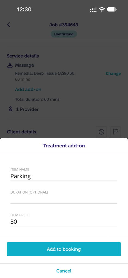Tap the Job #394649 title

click(64, 25)
